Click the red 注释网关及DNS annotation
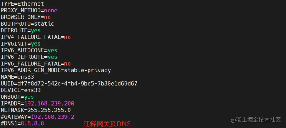This screenshot has height=128, width=286. 107,124
